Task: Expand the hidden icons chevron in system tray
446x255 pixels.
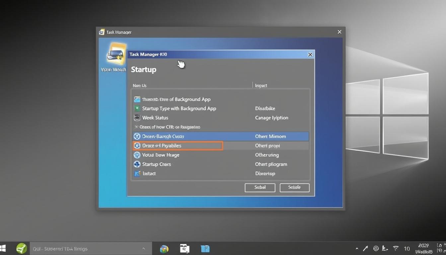Action: coord(357,248)
